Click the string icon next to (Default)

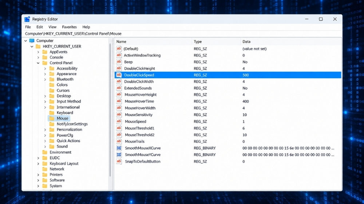click(119, 49)
